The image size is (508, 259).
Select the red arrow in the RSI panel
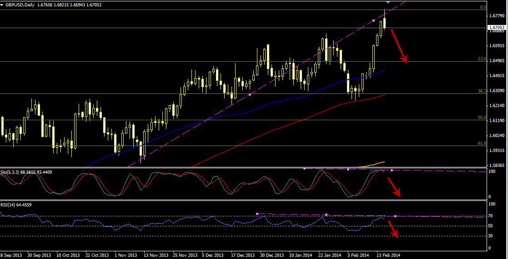(392, 229)
